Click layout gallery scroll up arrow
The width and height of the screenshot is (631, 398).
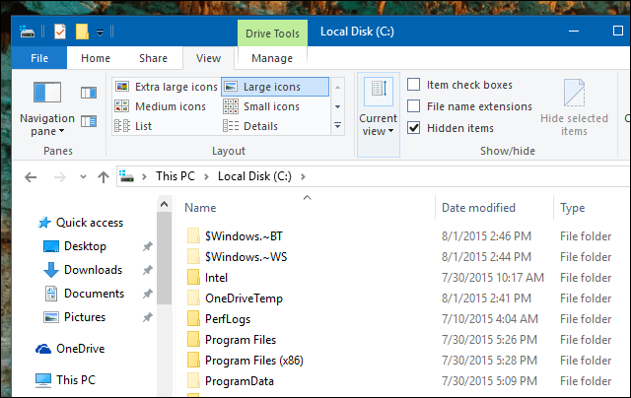coord(337,88)
